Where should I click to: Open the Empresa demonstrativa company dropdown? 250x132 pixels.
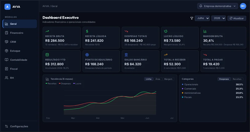point(218,6)
